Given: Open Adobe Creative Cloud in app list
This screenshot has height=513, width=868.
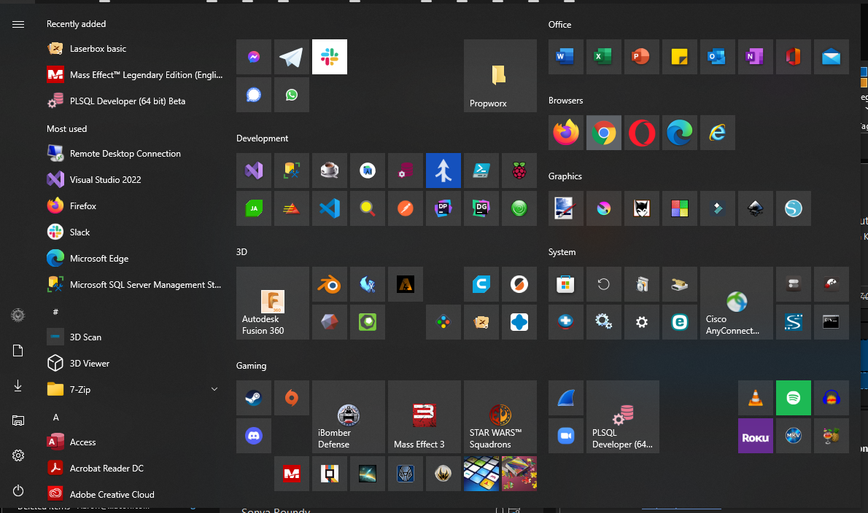Looking at the screenshot, I should pyautogui.click(x=133, y=494).
